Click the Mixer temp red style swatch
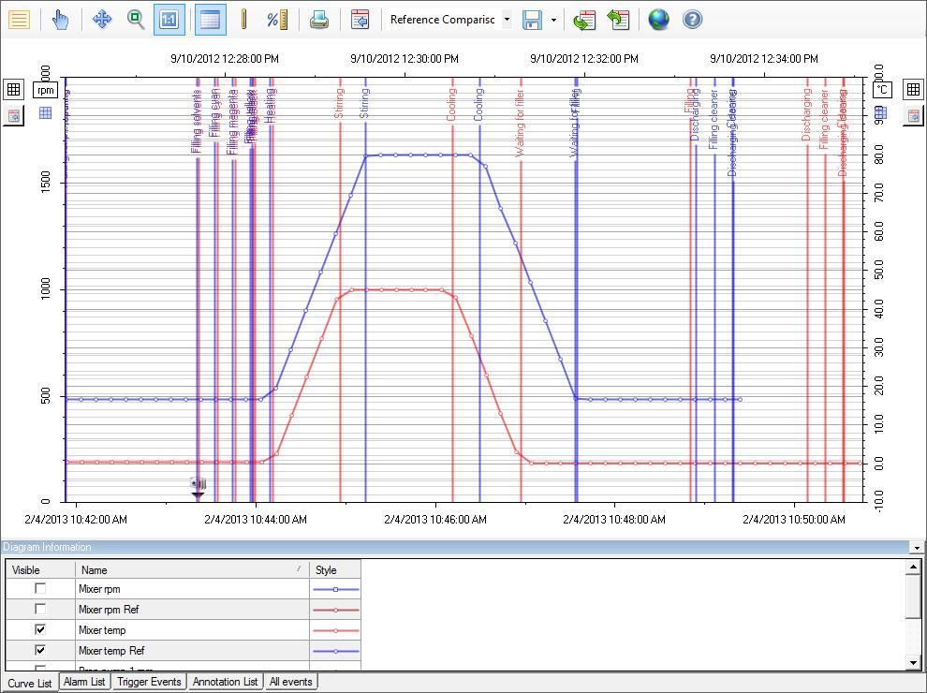The width and height of the screenshot is (927, 693). coord(335,630)
